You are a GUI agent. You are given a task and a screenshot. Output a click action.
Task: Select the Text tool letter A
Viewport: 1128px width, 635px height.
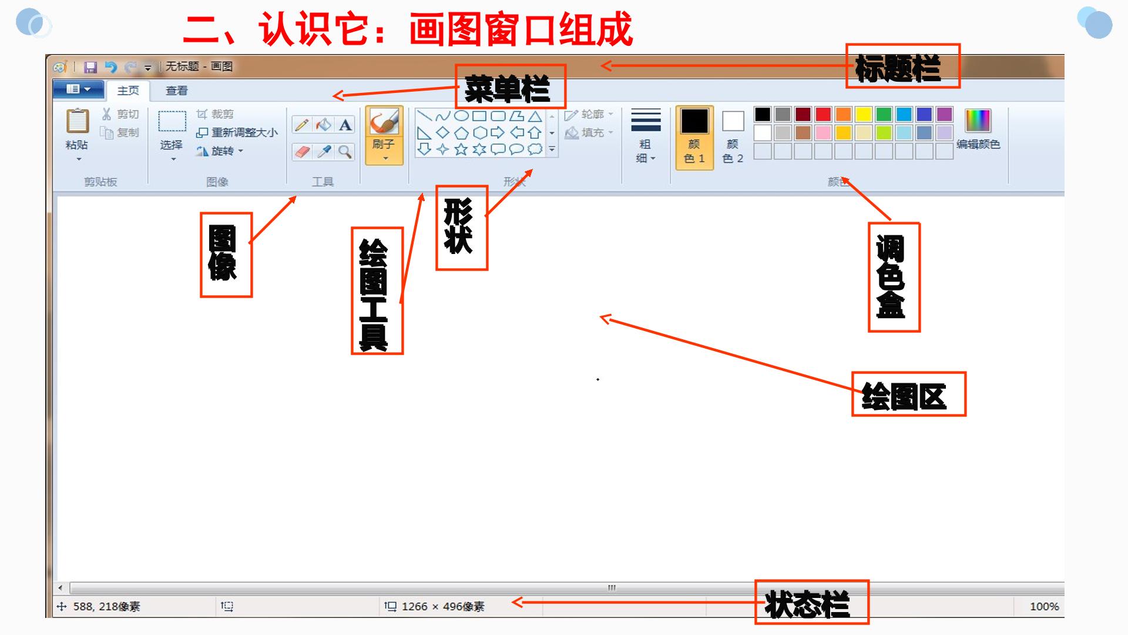(x=345, y=125)
